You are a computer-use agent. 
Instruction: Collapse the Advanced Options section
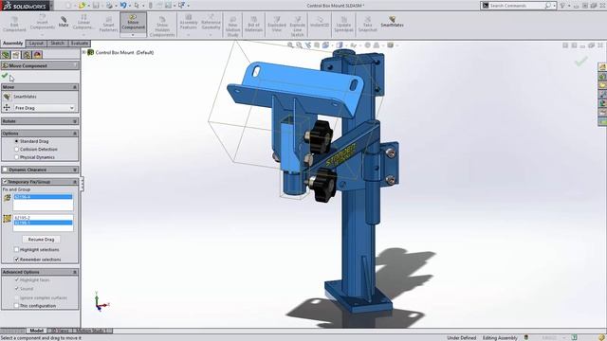(x=75, y=272)
